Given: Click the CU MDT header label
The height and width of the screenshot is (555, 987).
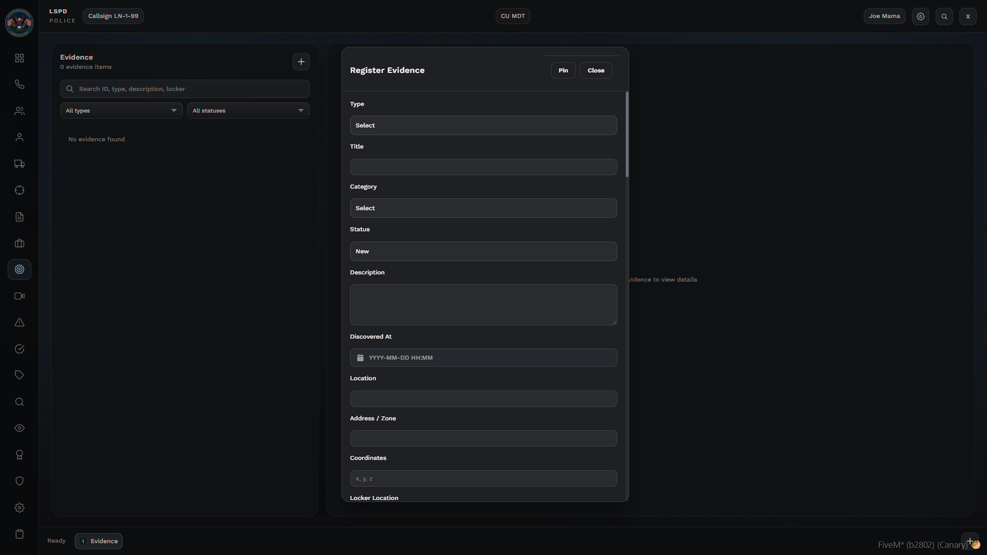Looking at the screenshot, I should click(x=513, y=16).
